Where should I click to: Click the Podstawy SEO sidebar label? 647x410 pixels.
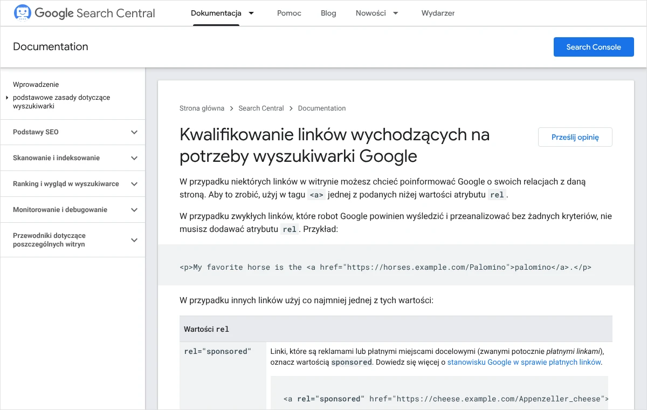pos(36,132)
